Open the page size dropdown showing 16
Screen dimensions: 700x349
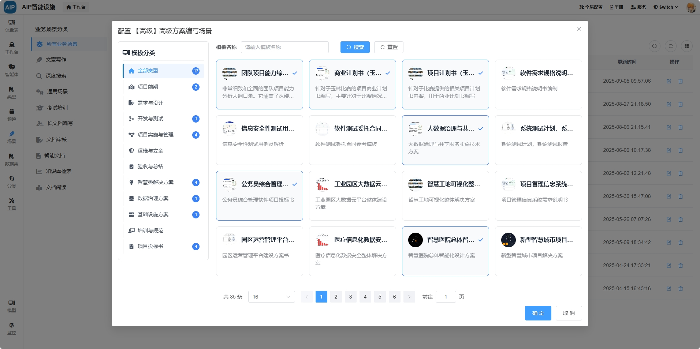click(271, 297)
